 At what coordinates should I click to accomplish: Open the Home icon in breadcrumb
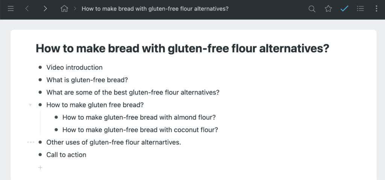pos(64,9)
